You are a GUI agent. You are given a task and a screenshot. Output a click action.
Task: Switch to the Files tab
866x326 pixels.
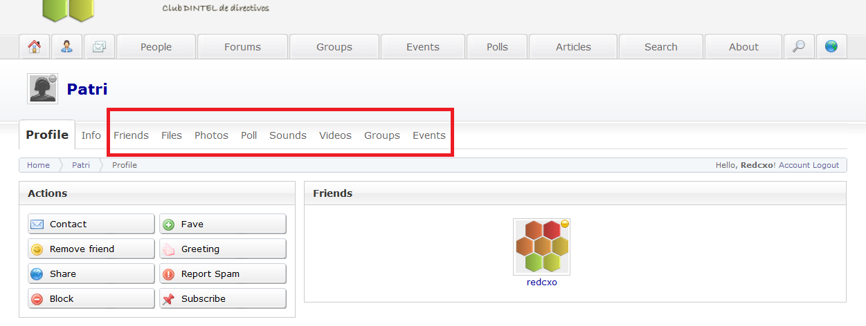click(172, 135)
